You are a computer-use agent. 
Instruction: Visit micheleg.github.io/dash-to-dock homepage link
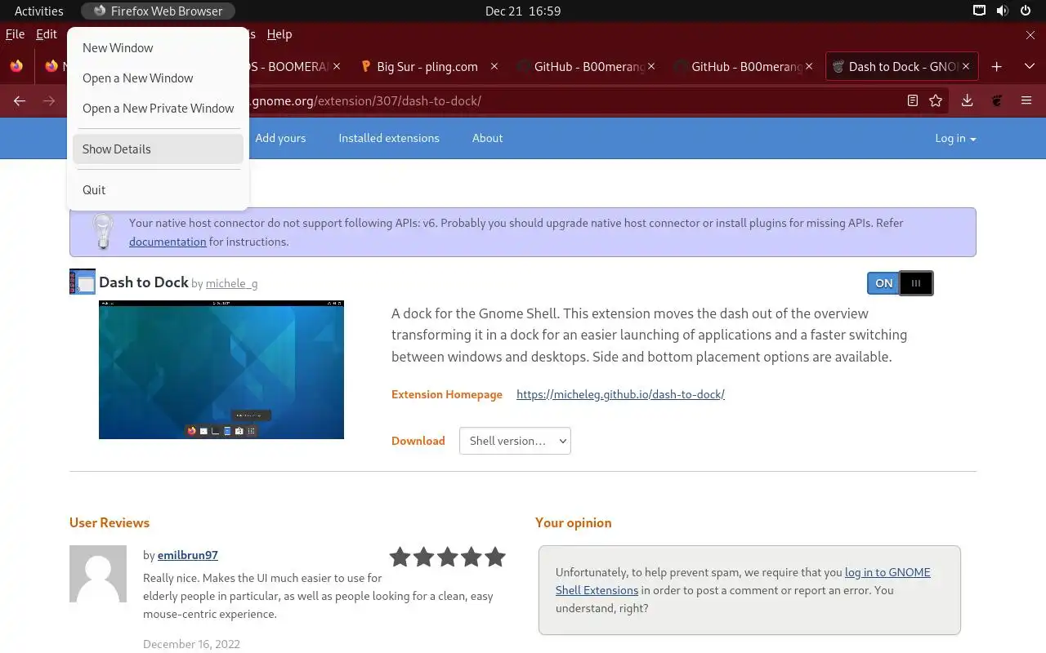tap(620, 394)
